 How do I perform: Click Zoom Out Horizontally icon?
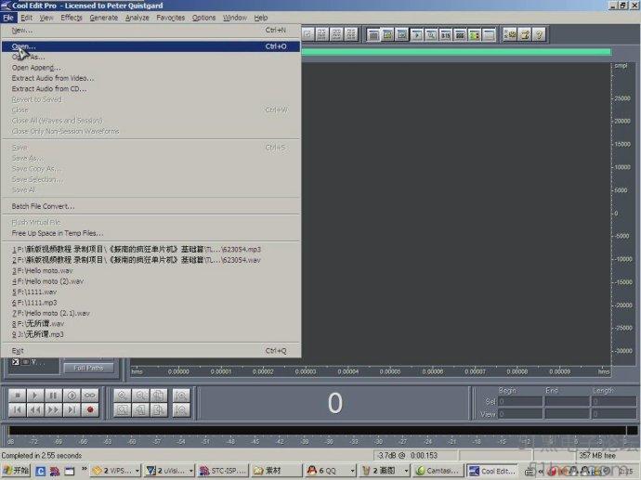coord(140,395)
